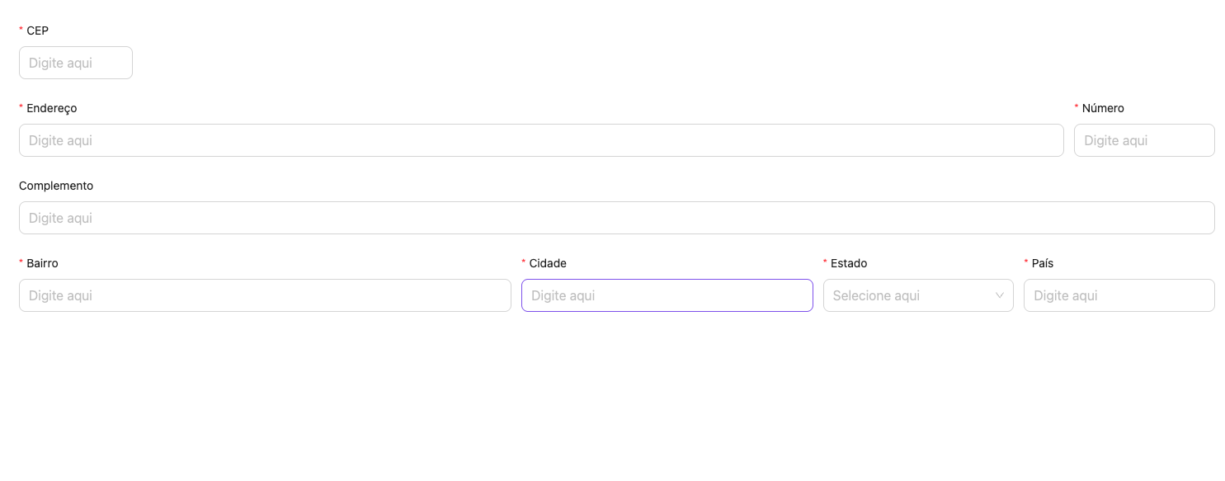
Task: Focus the CEP input field
Action: [x=76, y=63]
